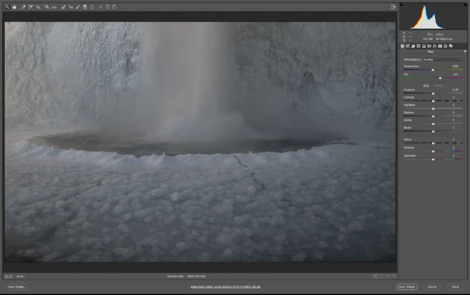Click the Saturation slider handle
This screenshot has width=470, height=295.
pos(433,159)
